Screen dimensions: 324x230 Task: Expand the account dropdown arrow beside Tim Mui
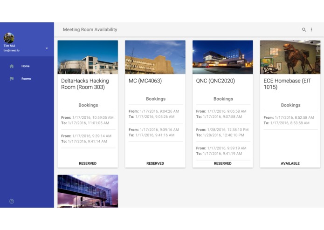coord(47,48)
